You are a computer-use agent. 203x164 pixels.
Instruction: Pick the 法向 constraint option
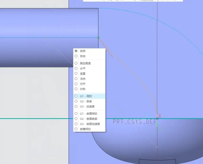coord(89,79)
